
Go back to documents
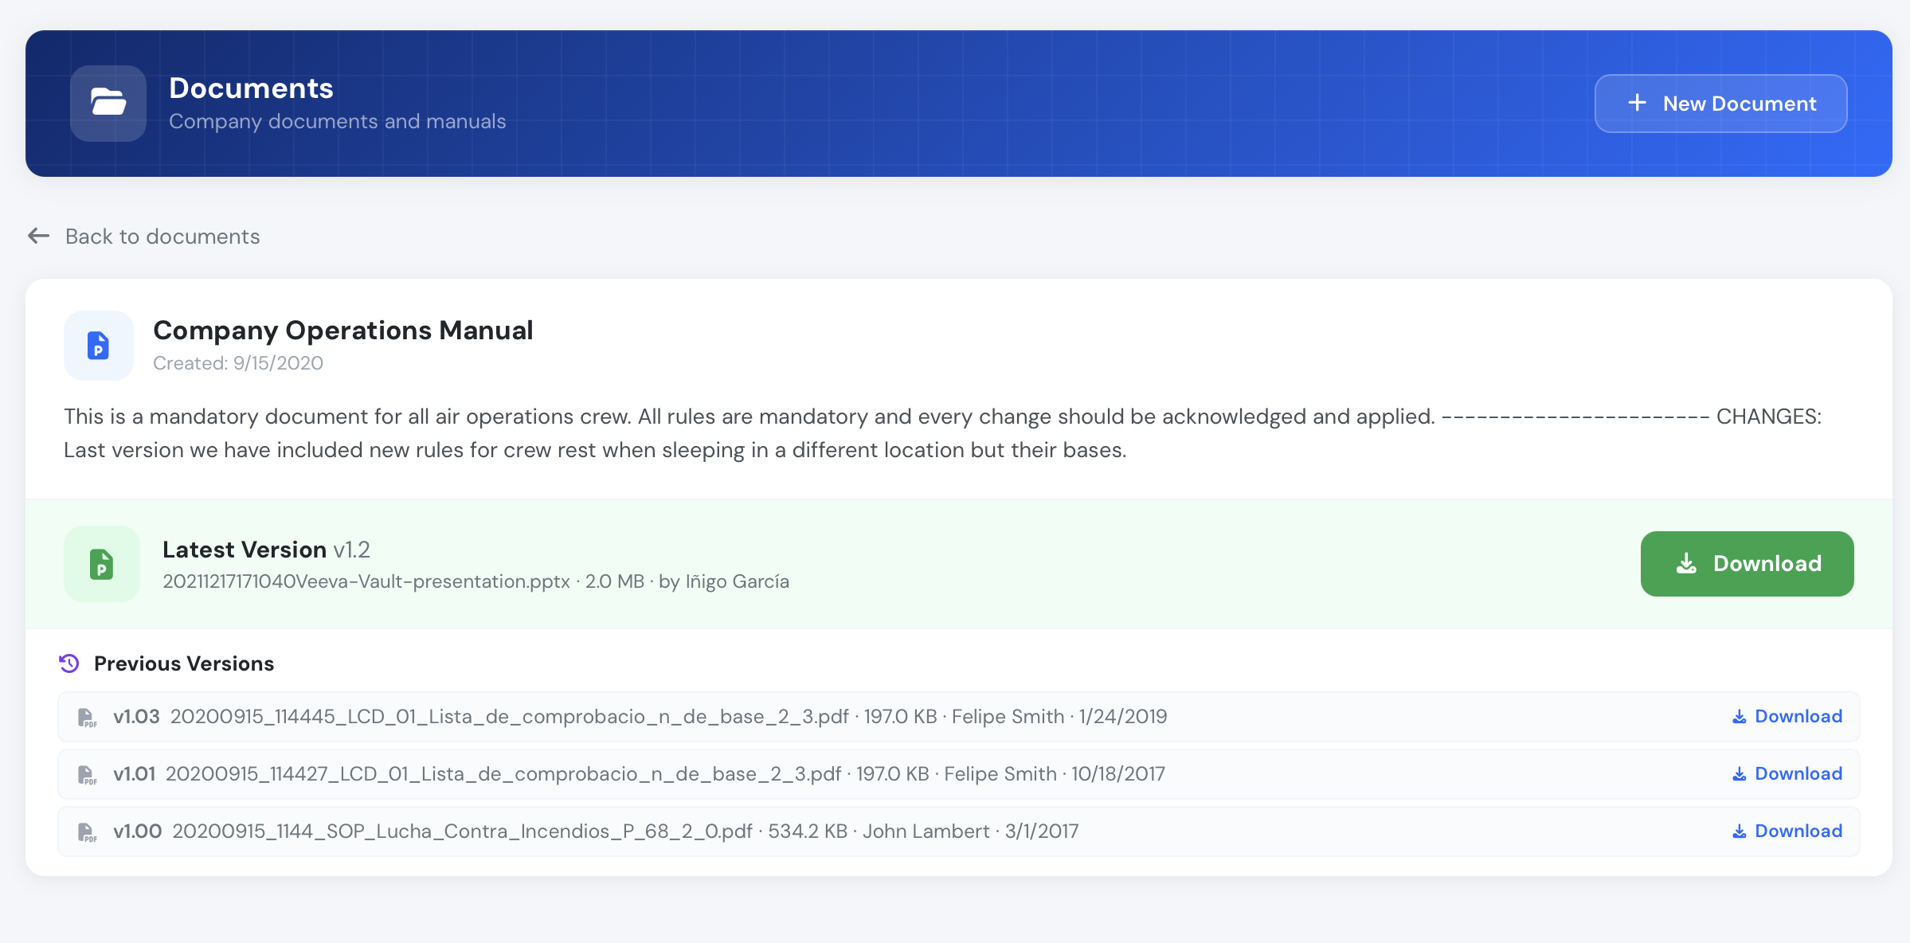(144, 237)
